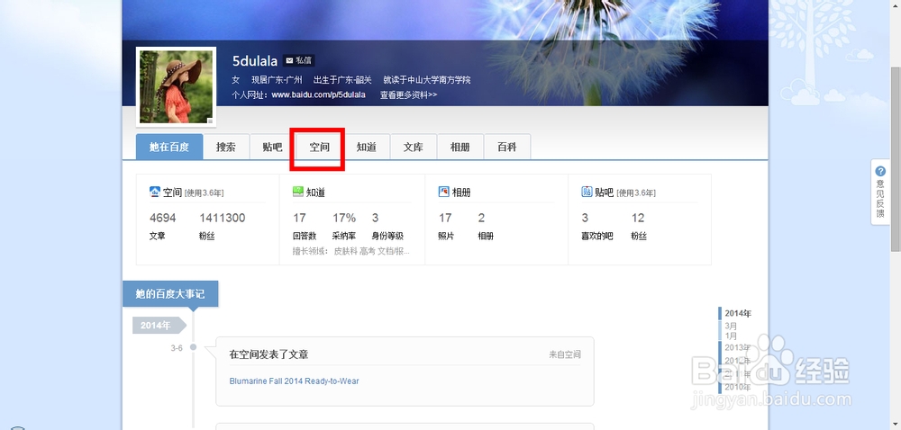Open the 私信 message envelope icon

[x=289, y=60]
